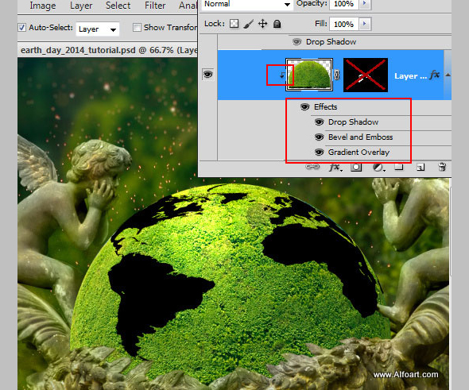Image resolution: width=469 pixels, height=390 pixels.
Task: Toggle visibility of all Effects
Action: click(x=304, y=107)
